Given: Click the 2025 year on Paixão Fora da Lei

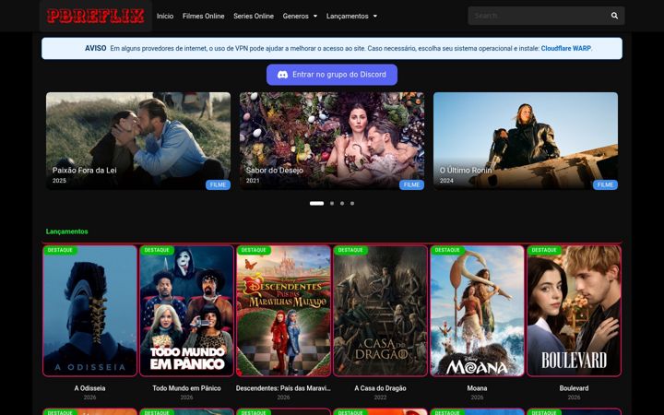Looking at the screenshot, I should click(59, 181).
